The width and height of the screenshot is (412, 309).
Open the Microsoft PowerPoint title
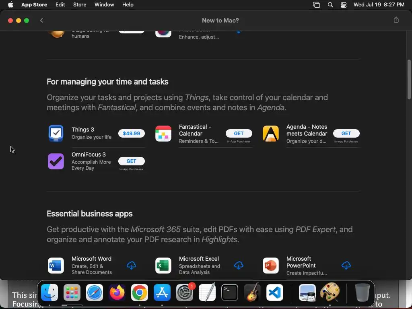(301, 262)
